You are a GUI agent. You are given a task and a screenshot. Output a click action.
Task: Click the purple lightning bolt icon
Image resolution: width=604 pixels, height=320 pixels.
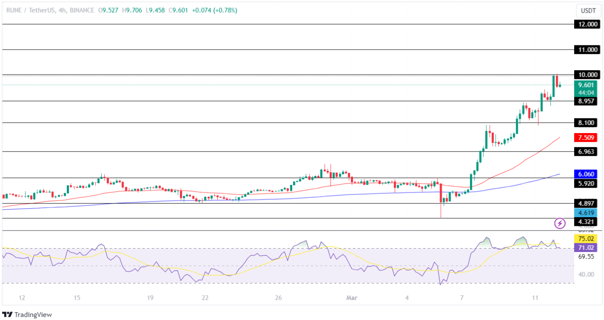[x=559, y=223]
